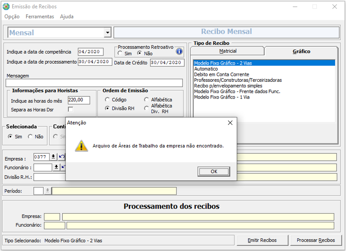
Task: Click the Período lookup arrow icon
Action: point(47,191)
